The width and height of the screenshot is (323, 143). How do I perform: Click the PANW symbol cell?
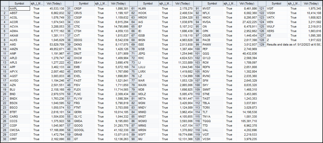(x=212, y=44)
